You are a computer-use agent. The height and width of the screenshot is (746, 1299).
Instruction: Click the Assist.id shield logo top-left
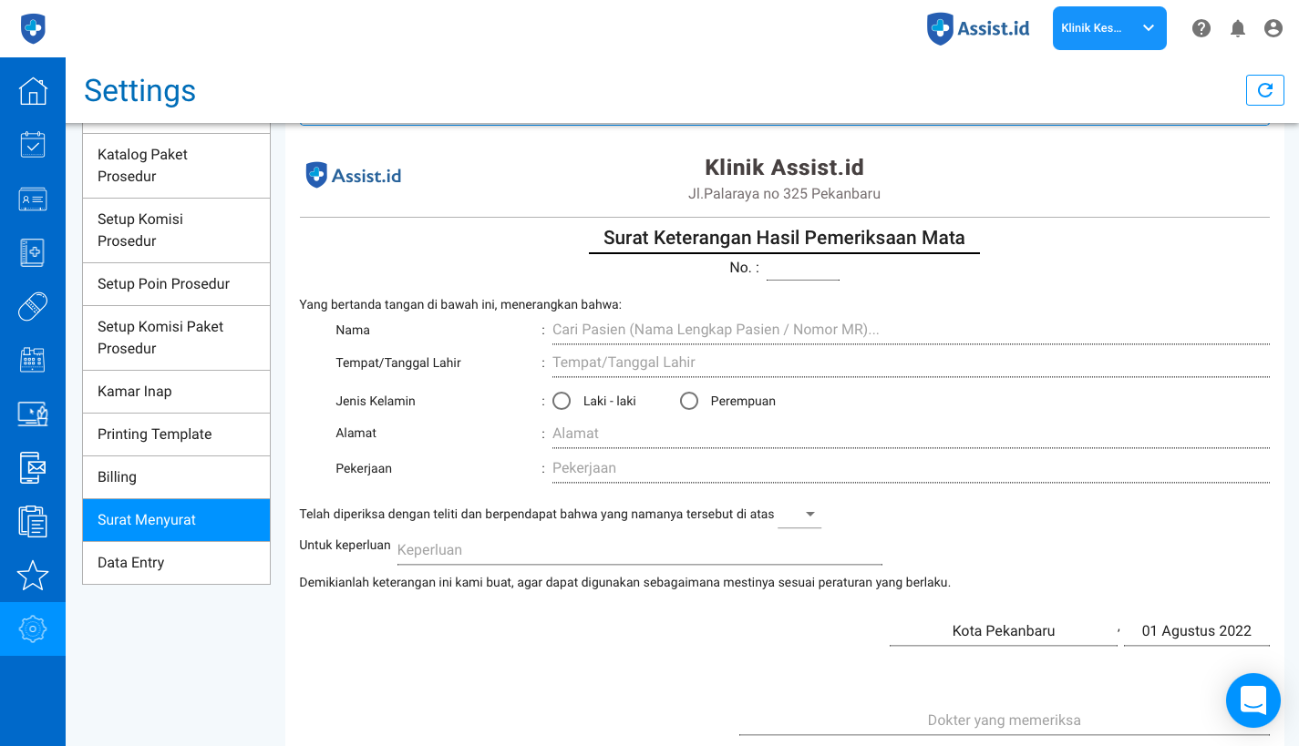tap(33, 28)
